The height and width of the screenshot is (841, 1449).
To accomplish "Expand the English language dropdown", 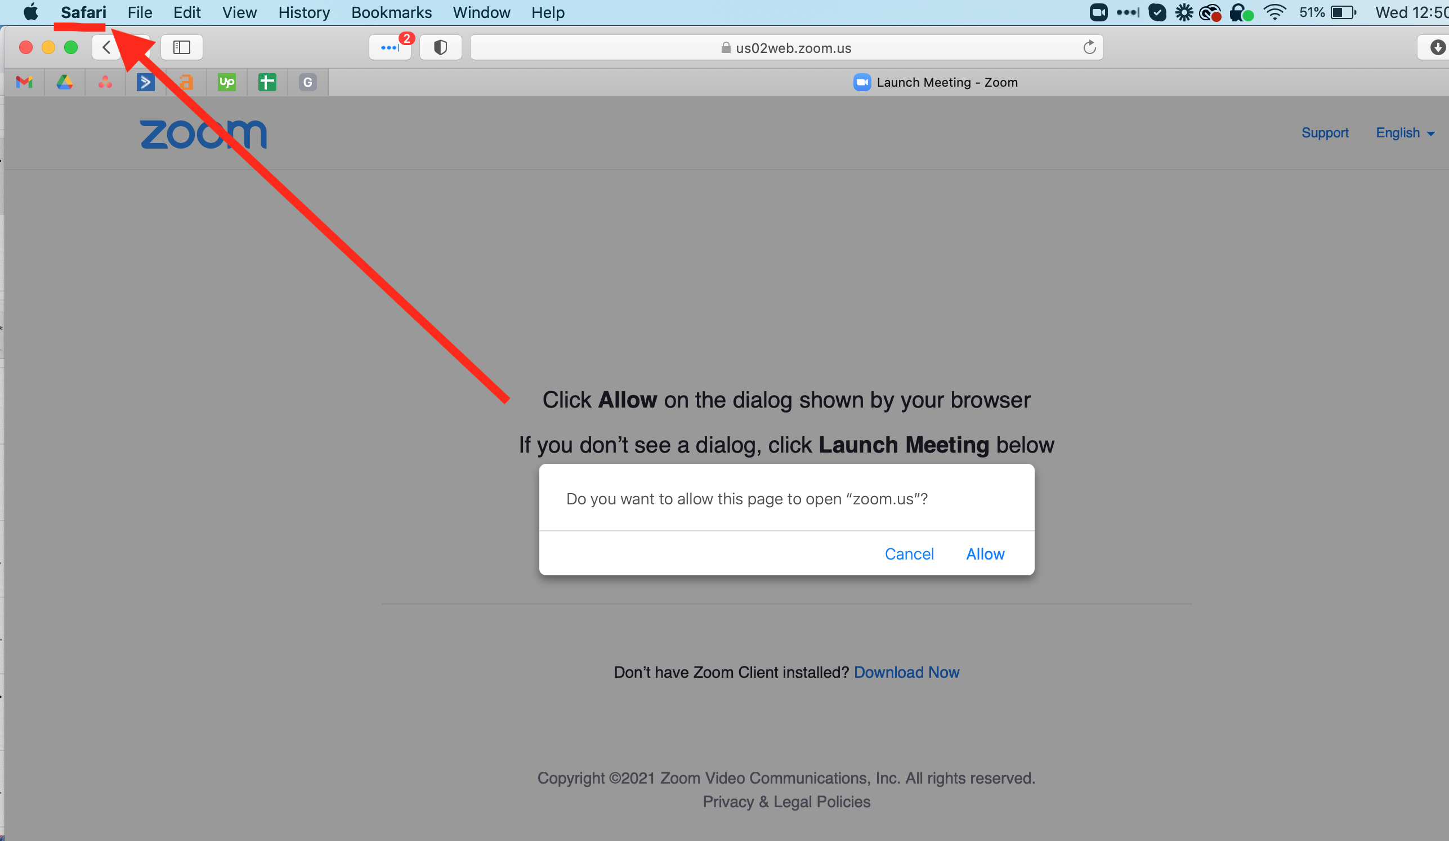I will (x=1405, y=133).
